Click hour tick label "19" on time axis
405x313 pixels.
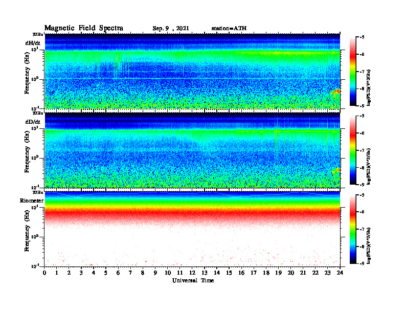[278, 273]
